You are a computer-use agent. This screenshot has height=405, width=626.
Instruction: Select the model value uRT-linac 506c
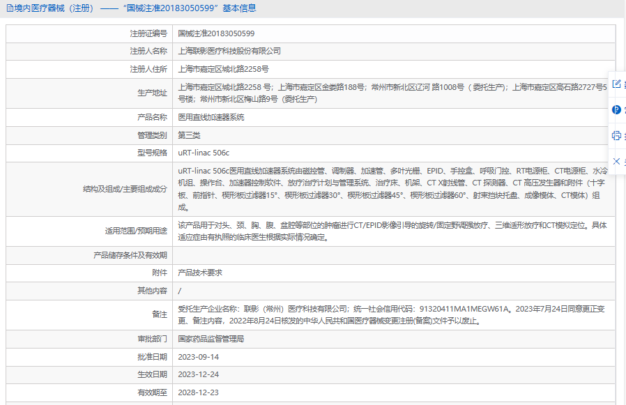point(204,153)
